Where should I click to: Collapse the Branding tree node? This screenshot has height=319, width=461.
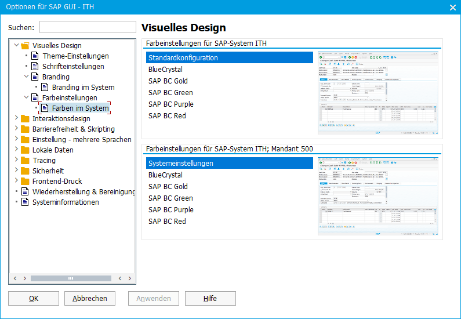click(26, 77)
